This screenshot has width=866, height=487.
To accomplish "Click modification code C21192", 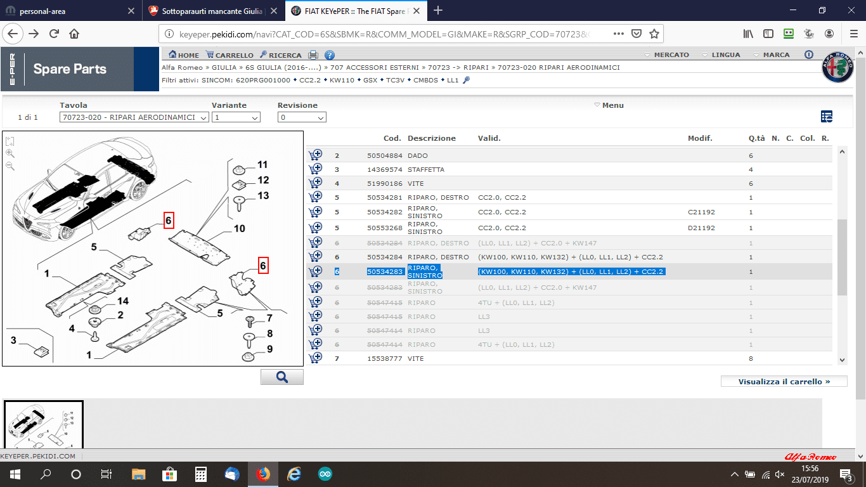I will (x=701, y=212).
